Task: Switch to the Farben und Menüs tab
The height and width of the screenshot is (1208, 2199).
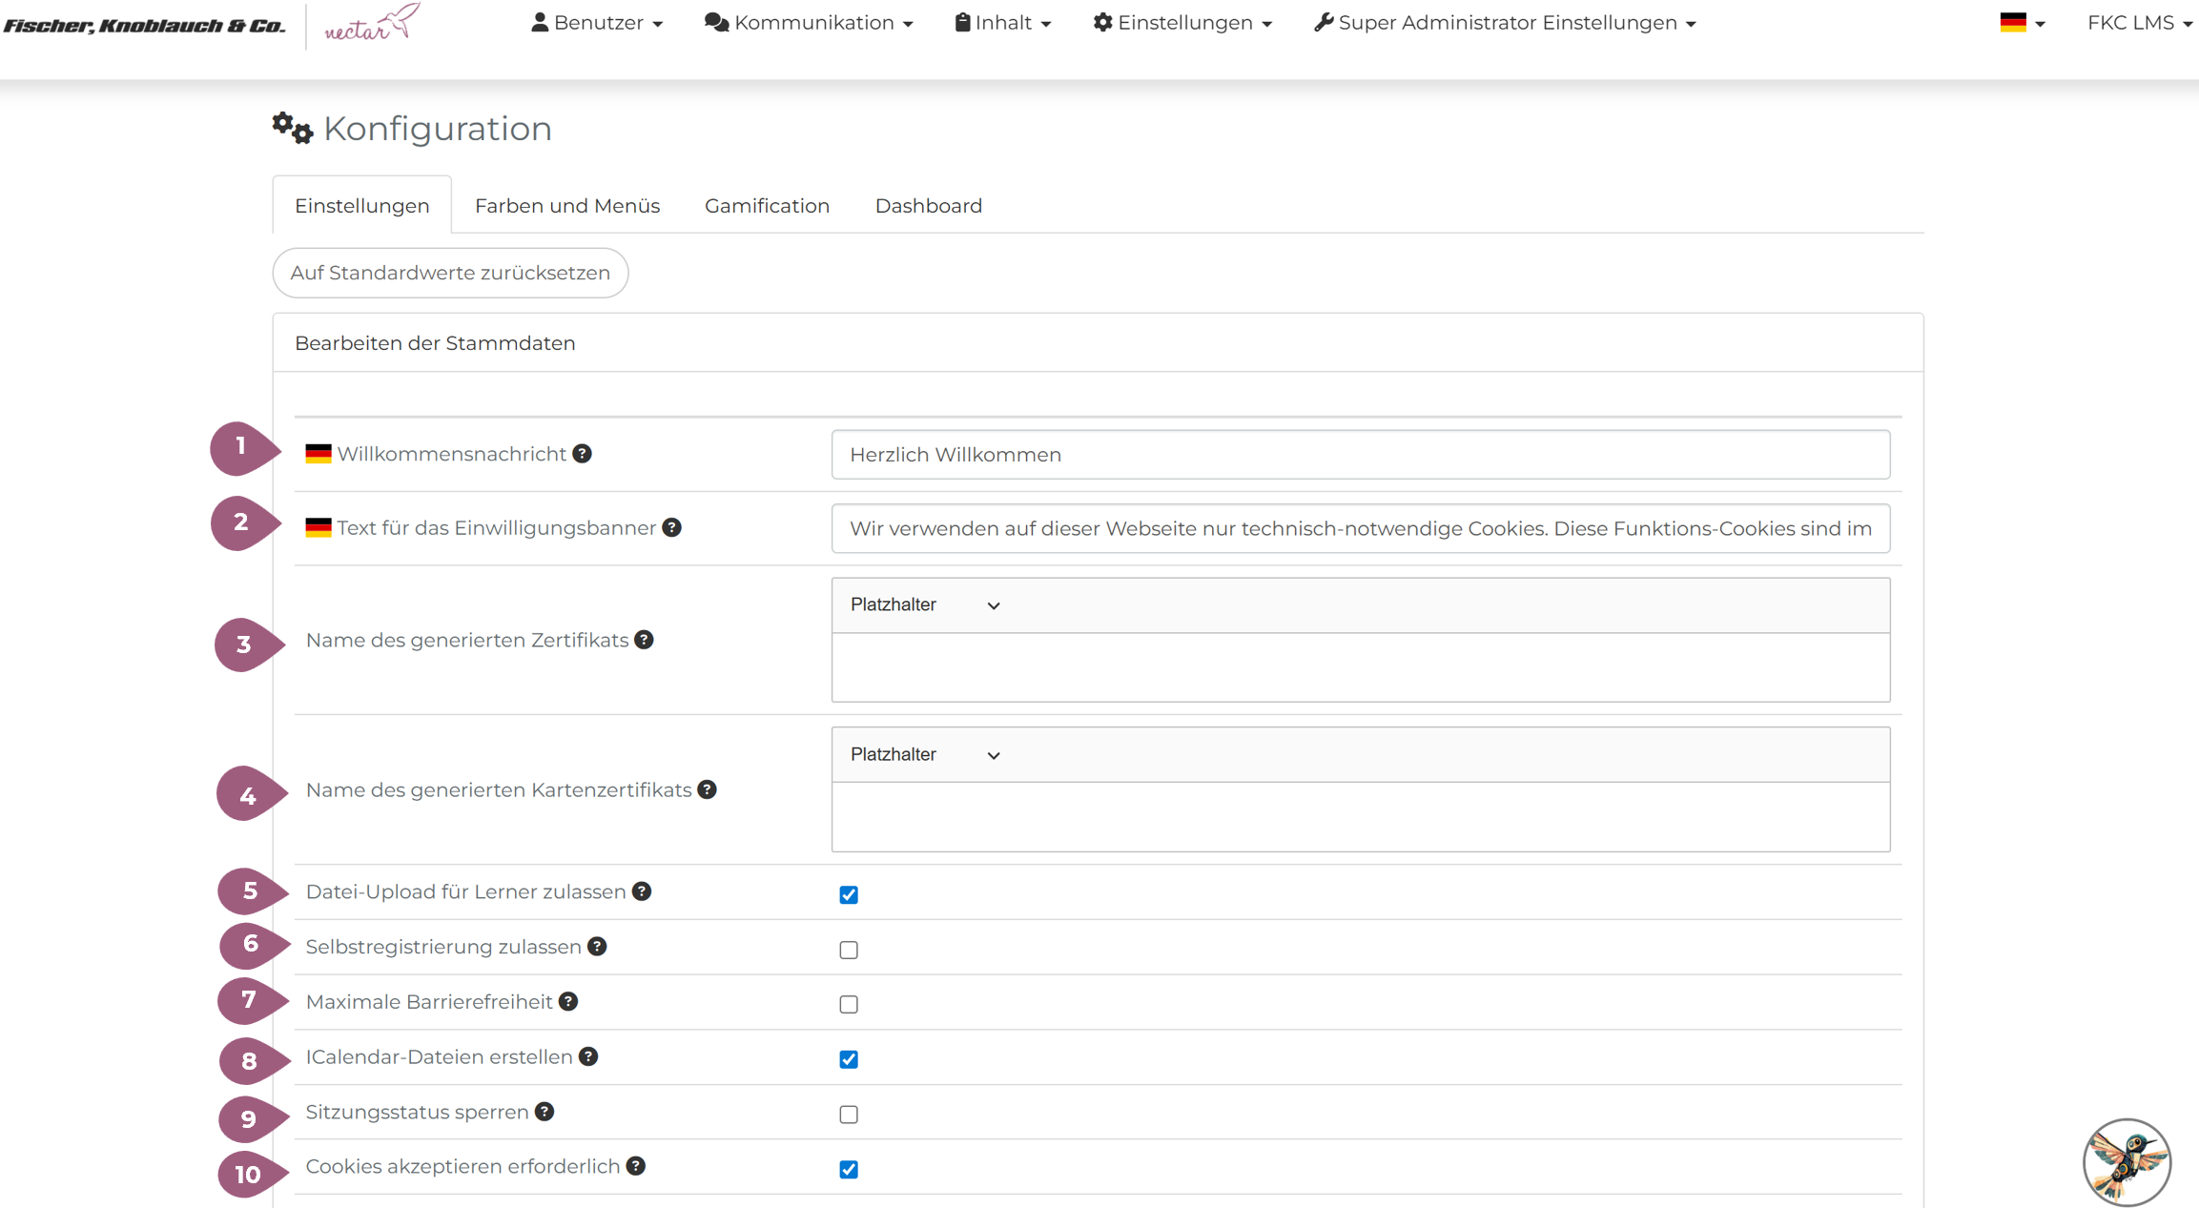Action: (x=567, y=206)
